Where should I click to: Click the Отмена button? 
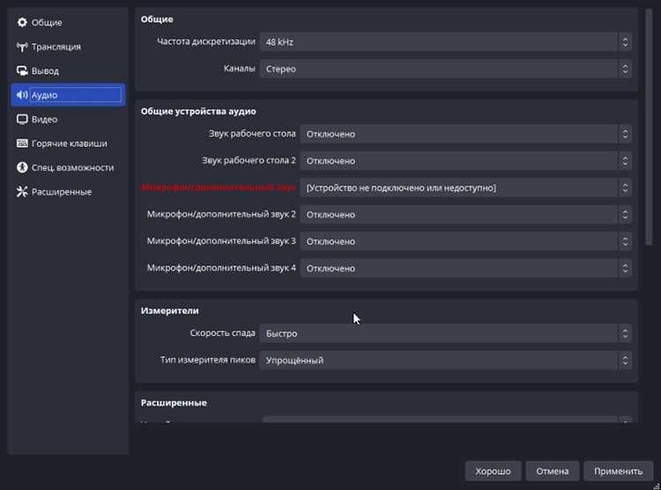pos(553,471)
